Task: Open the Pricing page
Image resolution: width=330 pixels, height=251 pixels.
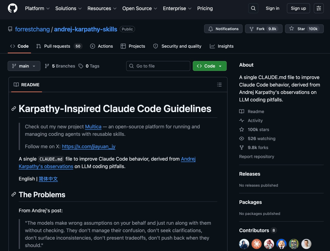Action: (205, 8)
